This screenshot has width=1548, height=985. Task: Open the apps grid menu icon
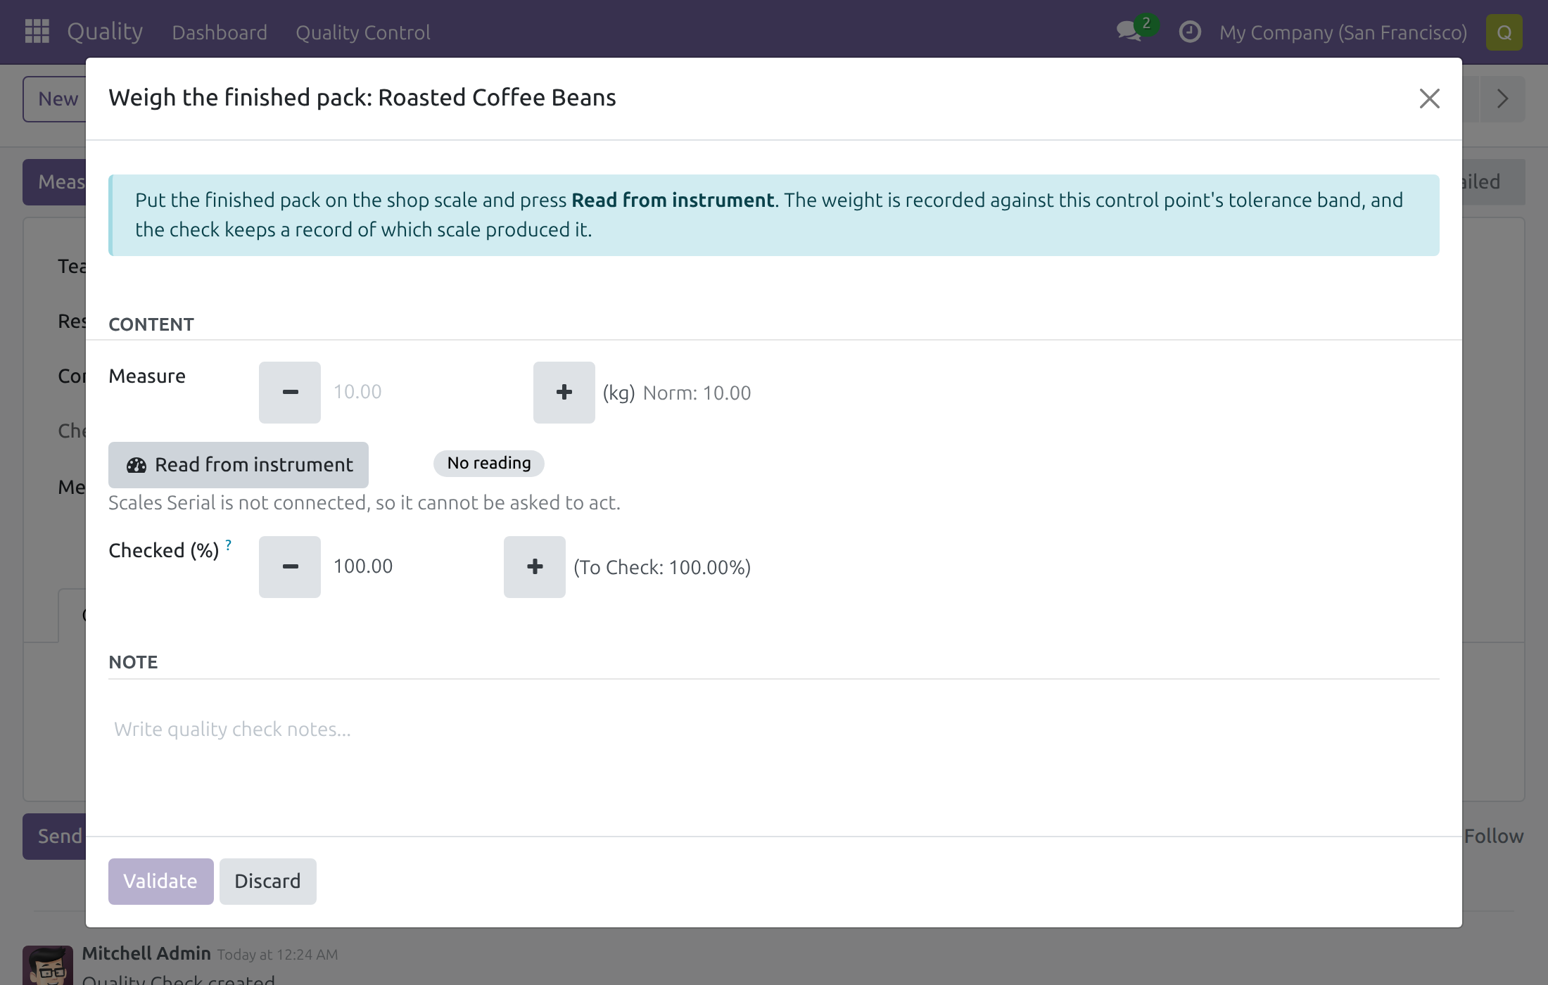[37, 32]
